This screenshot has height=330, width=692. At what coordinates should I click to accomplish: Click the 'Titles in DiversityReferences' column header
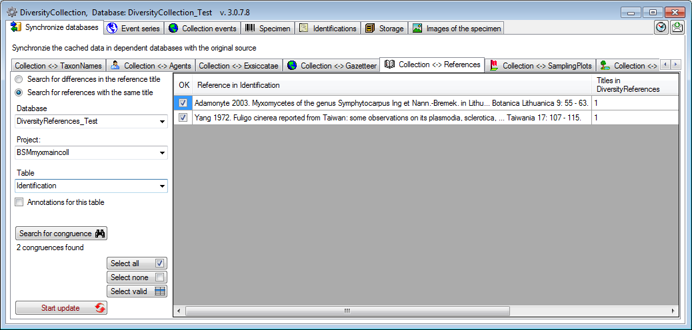point(635,84)
